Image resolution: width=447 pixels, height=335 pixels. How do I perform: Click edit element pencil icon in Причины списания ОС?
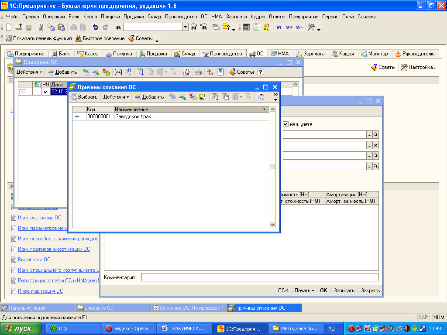tap(183, 97)
